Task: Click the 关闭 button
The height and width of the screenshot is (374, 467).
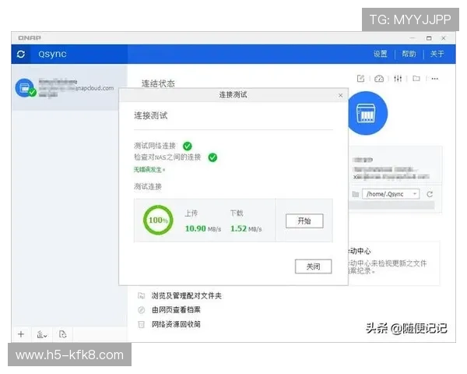Action: pyautogui.click(x=314, y=266)
